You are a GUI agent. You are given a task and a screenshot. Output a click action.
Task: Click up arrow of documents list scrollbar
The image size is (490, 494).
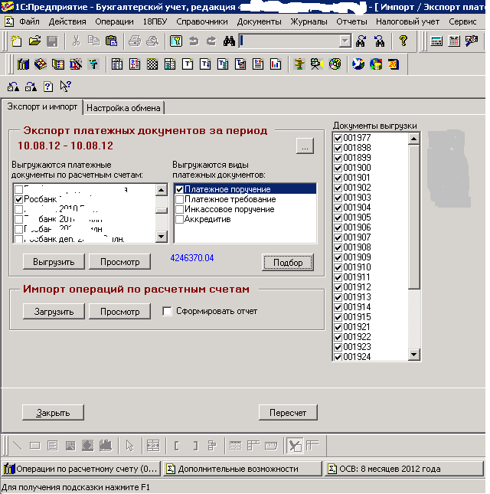click(x=413, y=139)
